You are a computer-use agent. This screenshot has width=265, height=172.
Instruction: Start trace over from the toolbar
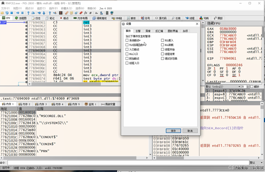pyautogui.click(x=44, y=13)
